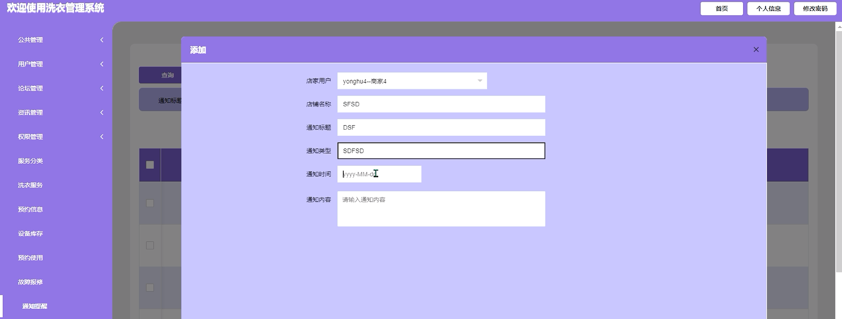
Task: Click into 通知内容 text area
Action: pos(441,209)
